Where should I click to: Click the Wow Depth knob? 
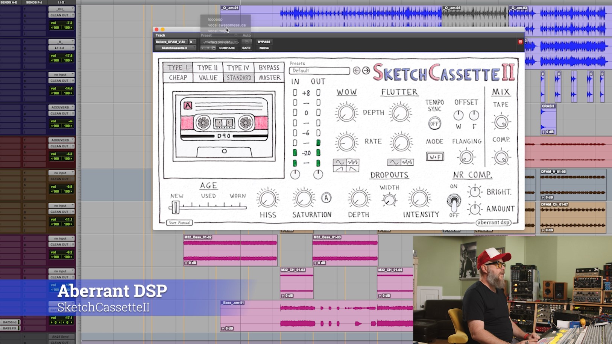(346, 113)
